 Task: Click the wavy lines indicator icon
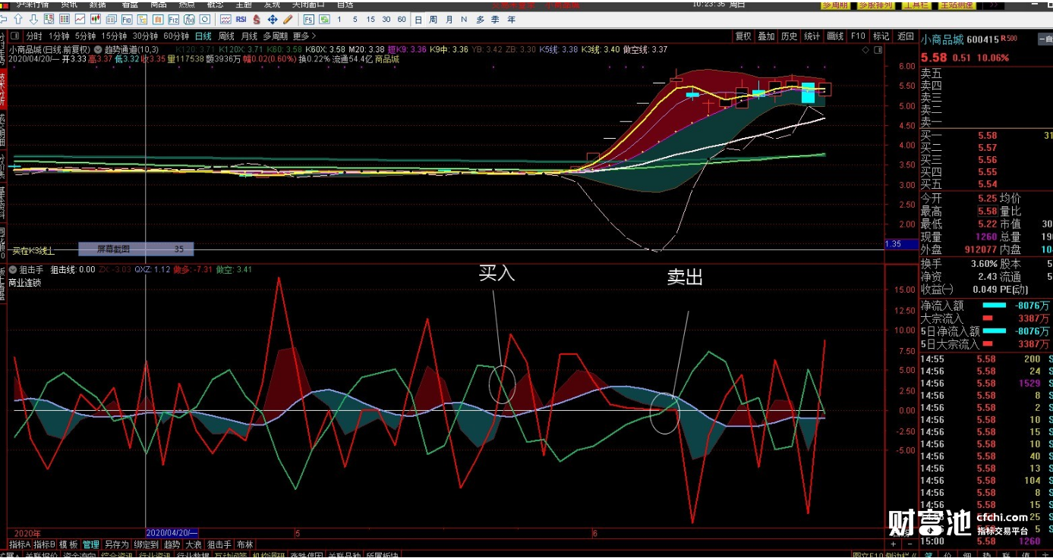click(225, 19)
